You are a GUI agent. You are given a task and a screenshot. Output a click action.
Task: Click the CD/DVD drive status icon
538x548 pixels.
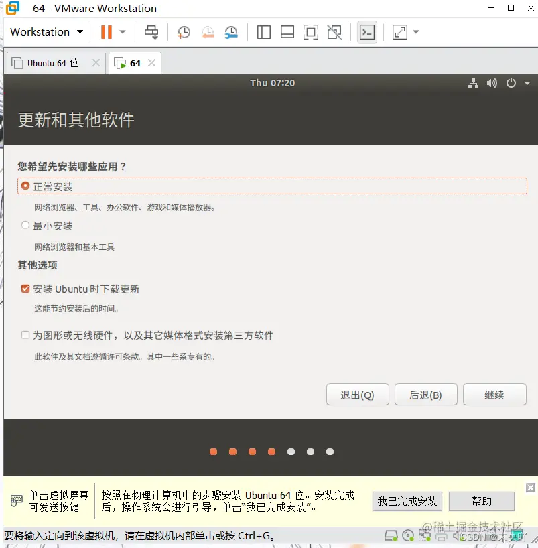(x=408, y=535)
